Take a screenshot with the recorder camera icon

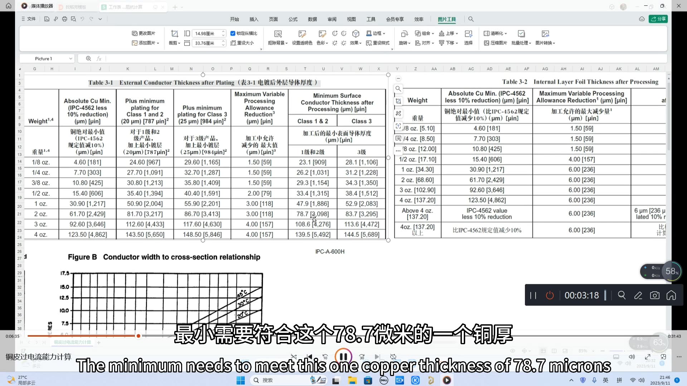pyautogui.click(x=655, y=295)
